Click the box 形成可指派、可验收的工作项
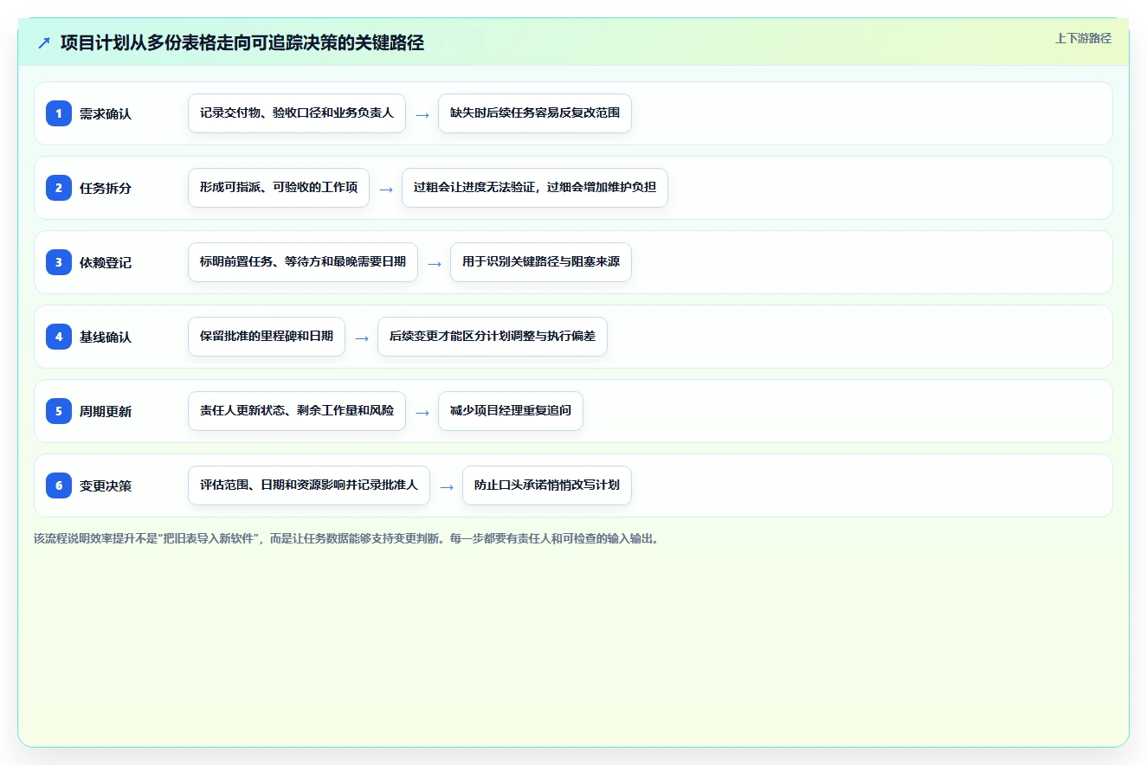 pyautogui.click(x=279, y=188)
